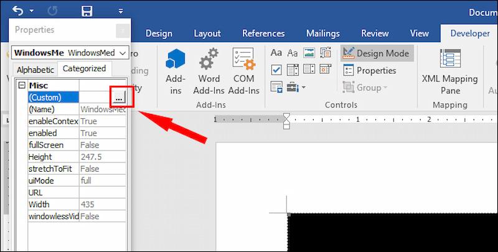Open the XML Mapping Pane
Screen dimensions: 498x252
click(x=449, y=71)
